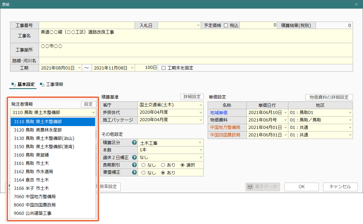Select 長期割引 あり radio button
The height and width of the screenshot is (224, 363).
coord(163,165)
